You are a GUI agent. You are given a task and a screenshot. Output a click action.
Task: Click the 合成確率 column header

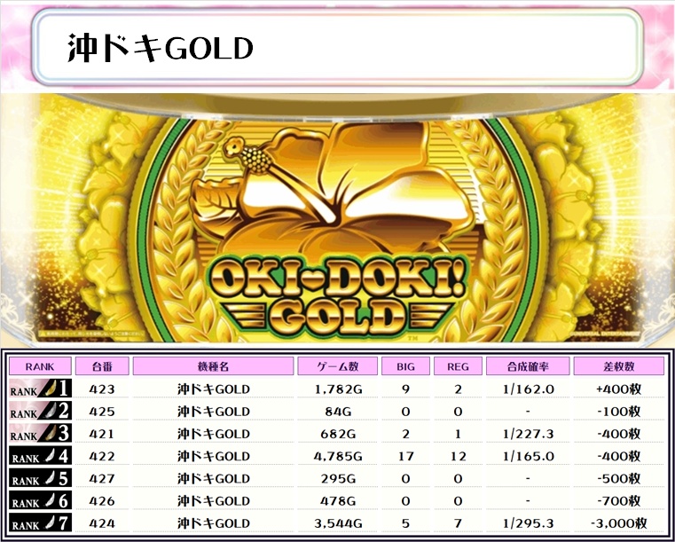coord(528,366)
